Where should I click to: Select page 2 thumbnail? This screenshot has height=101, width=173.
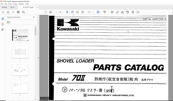click(x=20, y=52)
